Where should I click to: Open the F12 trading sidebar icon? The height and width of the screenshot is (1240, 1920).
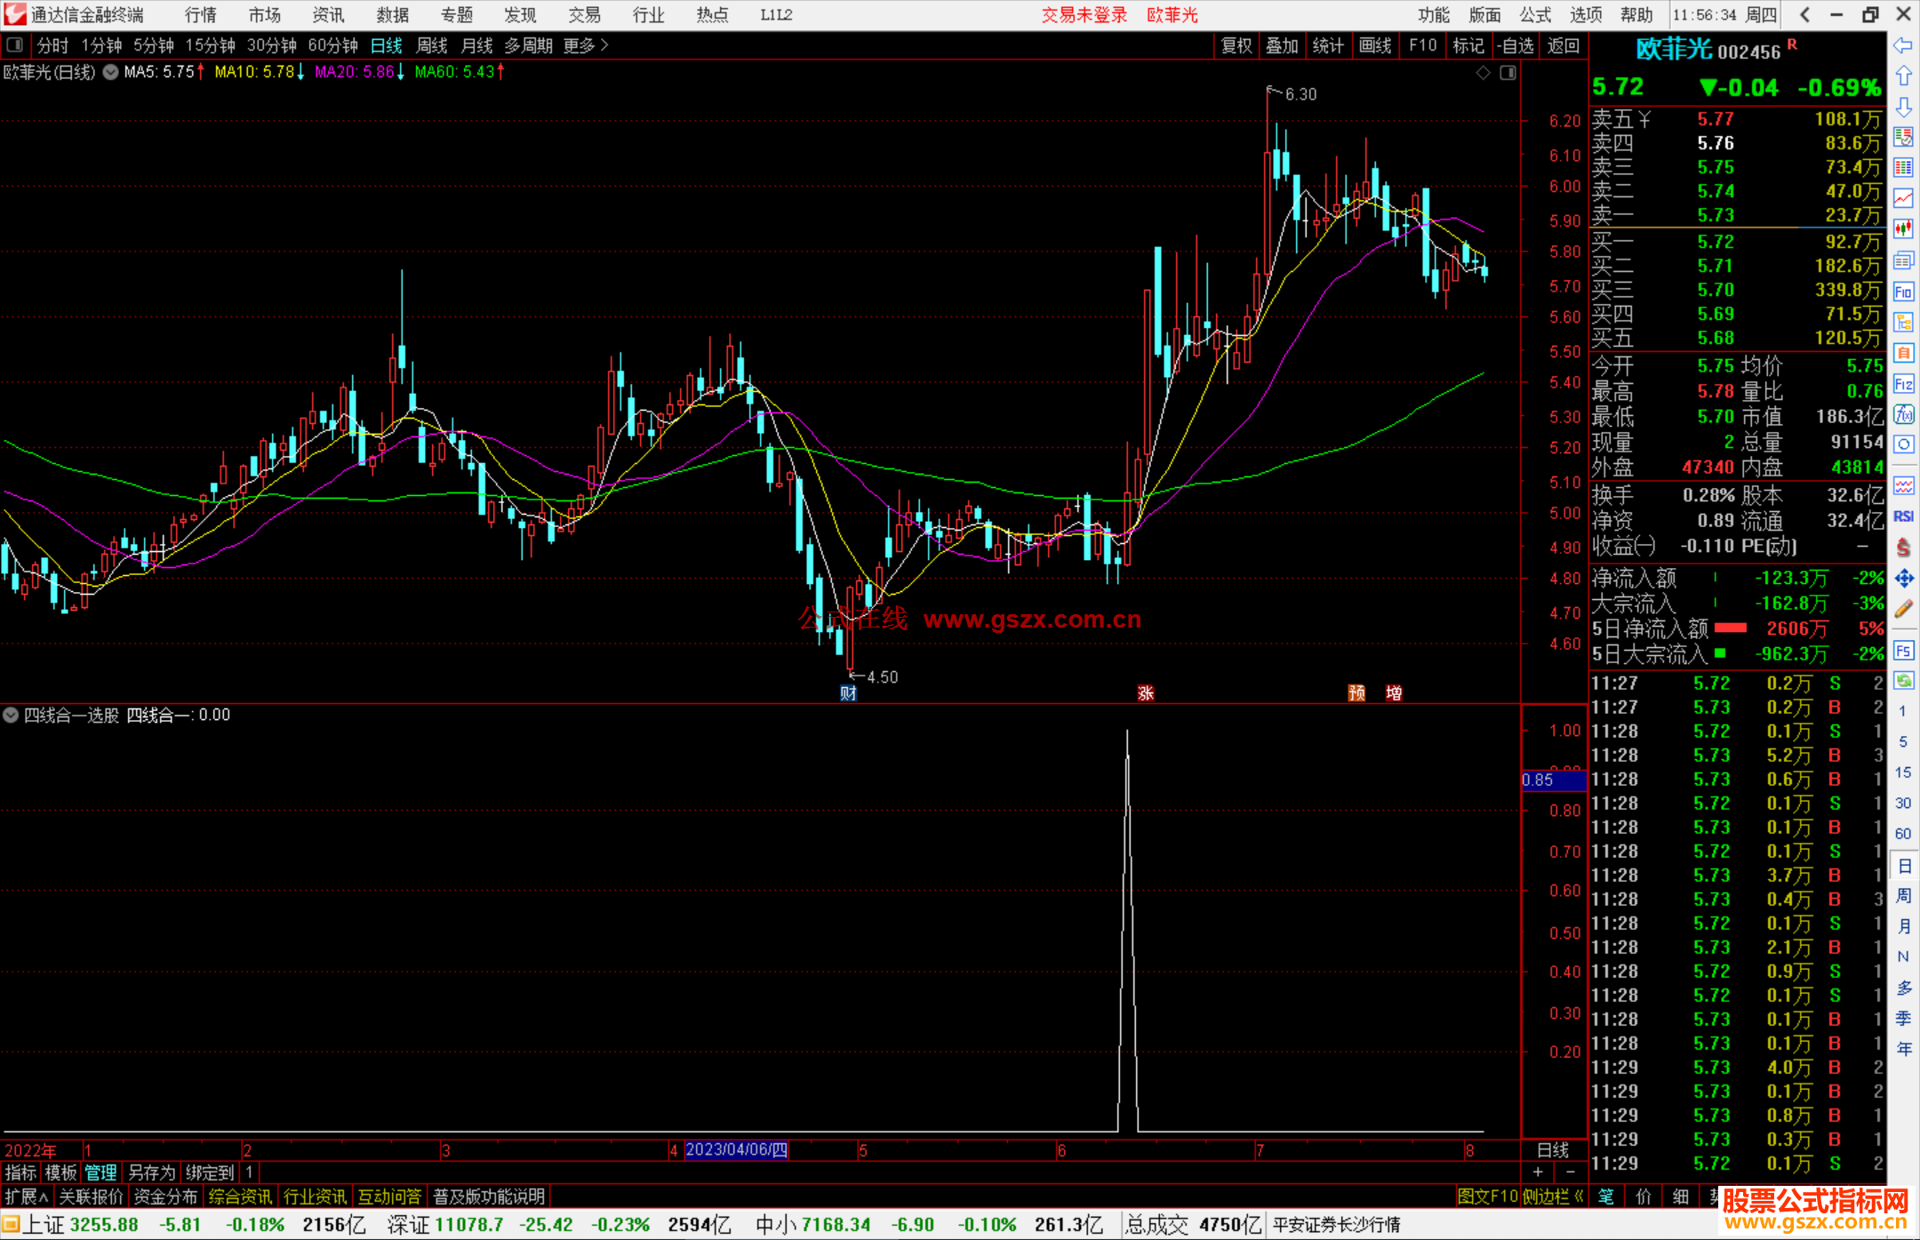tap(1903, 384)
